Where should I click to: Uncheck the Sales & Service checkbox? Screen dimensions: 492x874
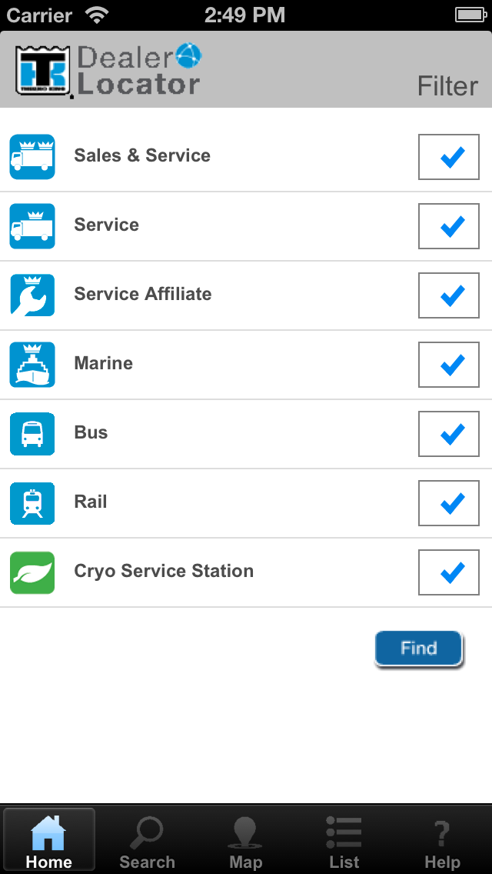(x=449, y=157)
